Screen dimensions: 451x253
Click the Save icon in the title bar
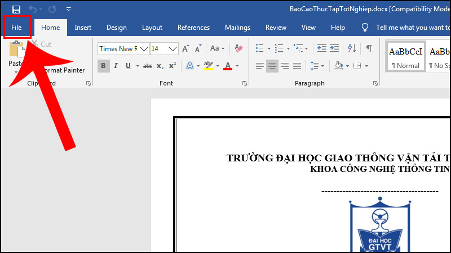16,9
